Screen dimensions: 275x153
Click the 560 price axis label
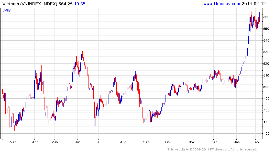point(266,17)
